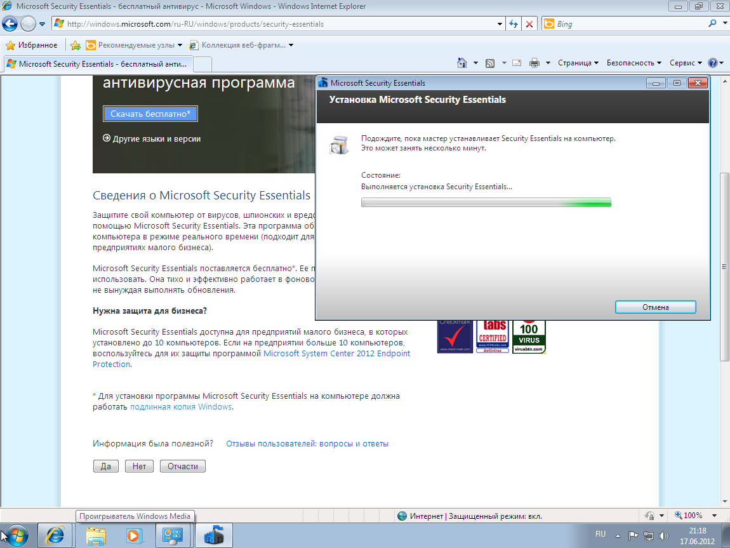Expand the Print dropdown arrow
Screen dimensions: 730x548
click(x=548, y=63)
